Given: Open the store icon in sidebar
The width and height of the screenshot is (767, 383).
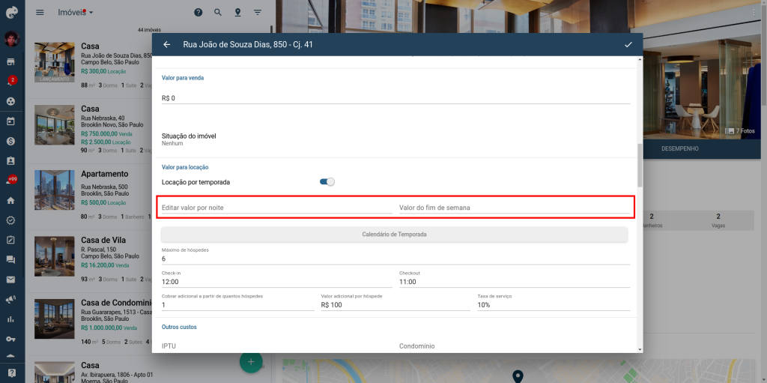Looking at the screenshot, I should [x=10, y=61].
